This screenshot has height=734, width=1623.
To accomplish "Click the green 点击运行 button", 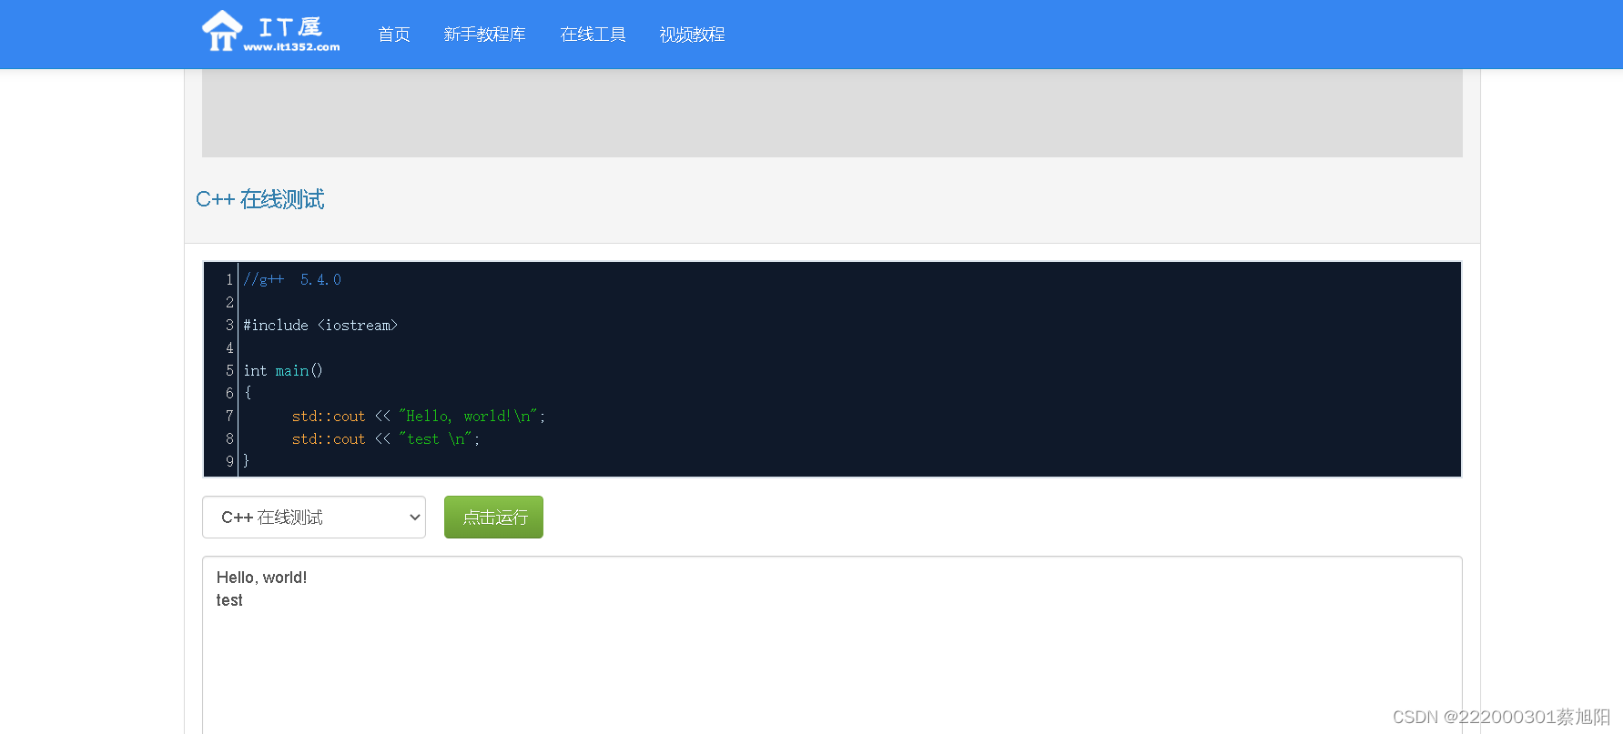I will 493,517.
